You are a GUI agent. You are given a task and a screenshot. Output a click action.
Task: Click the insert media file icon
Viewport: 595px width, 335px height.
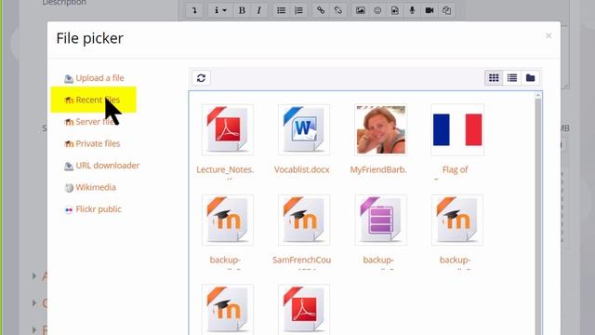click(394, 10)
